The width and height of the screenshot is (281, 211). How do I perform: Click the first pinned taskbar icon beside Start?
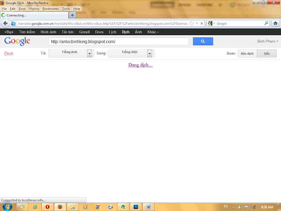coord(22,207)
